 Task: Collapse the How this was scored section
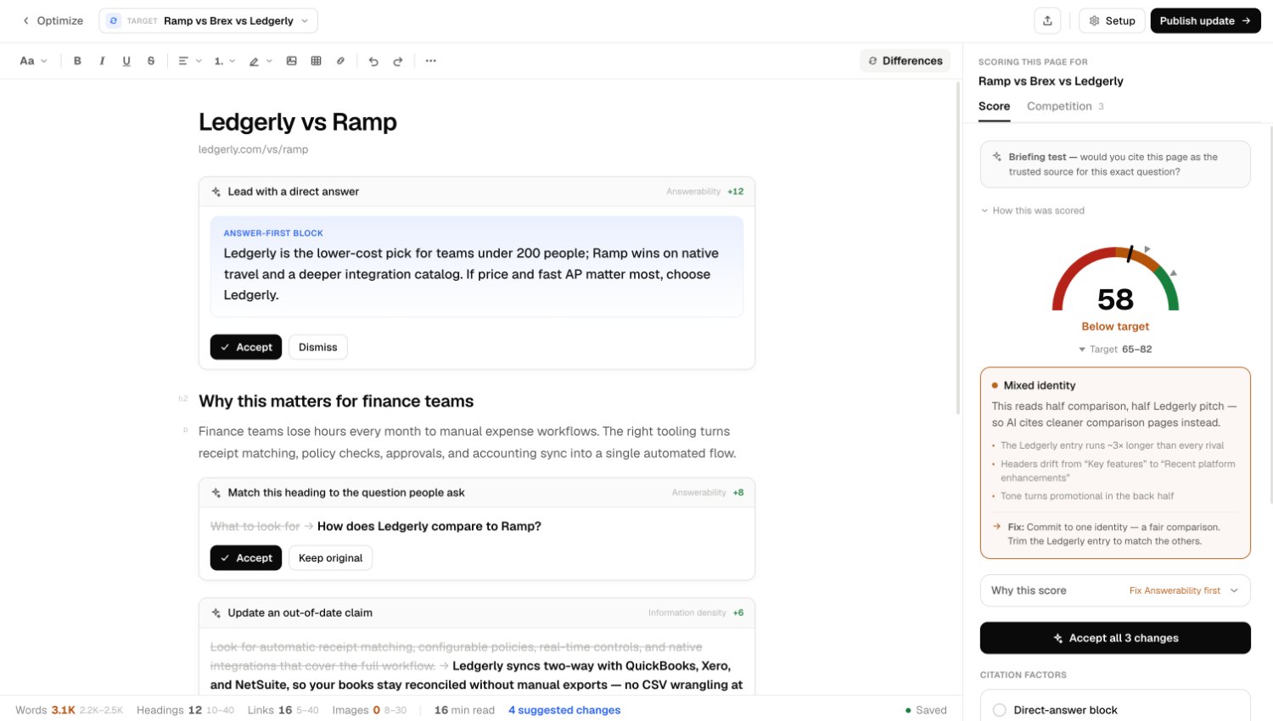(1033, 210)
